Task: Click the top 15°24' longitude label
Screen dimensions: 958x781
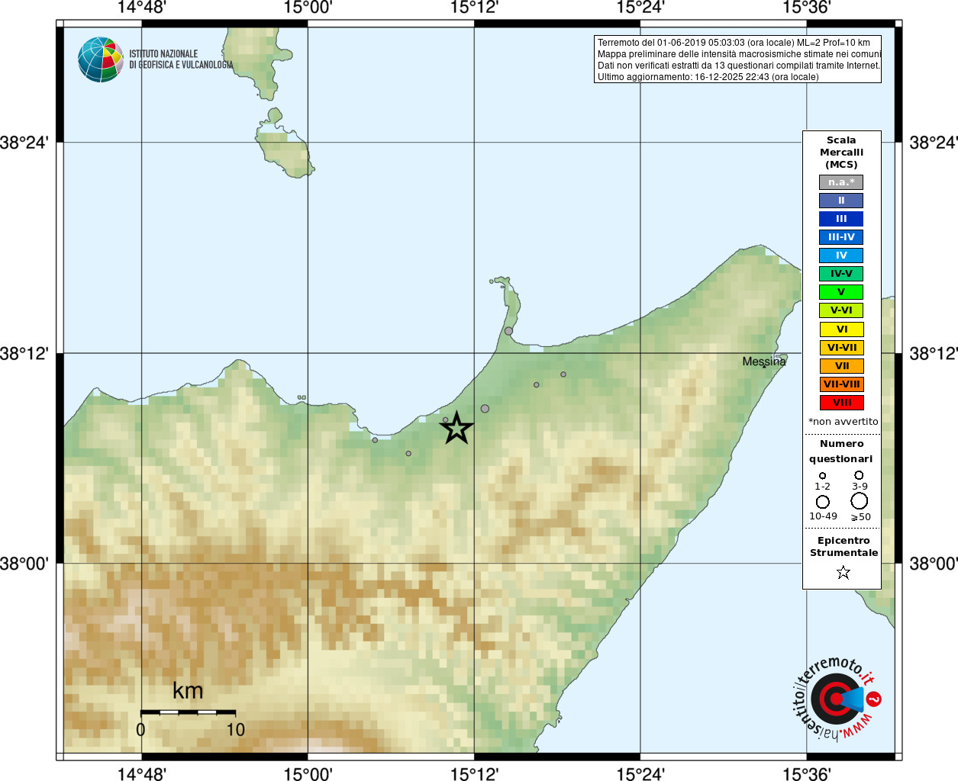Action: click(x=640, y=8)
